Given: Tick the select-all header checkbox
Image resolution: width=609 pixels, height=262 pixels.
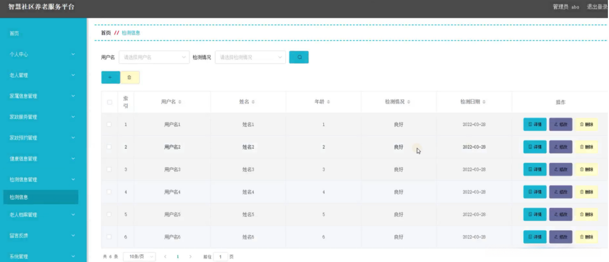Looking at the screenshot, I should pos(110,102).
